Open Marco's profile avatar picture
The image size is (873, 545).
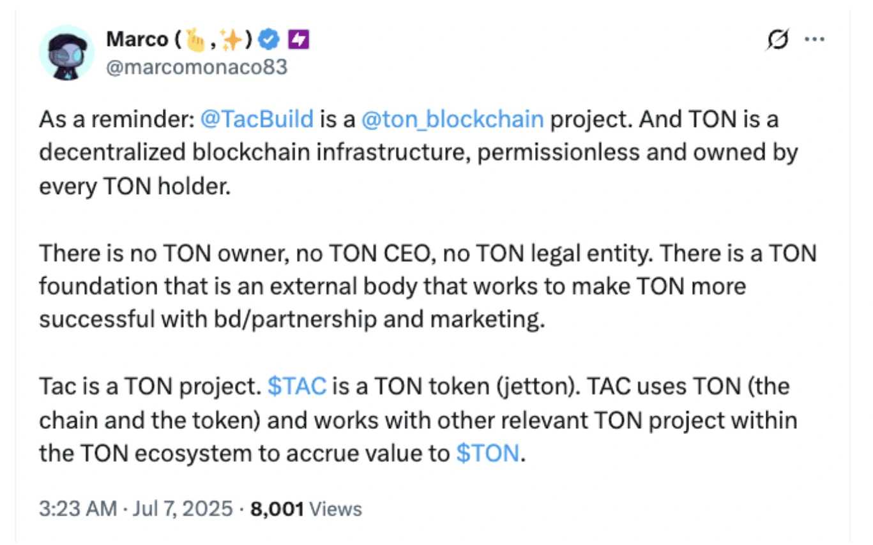pos(67,53)
